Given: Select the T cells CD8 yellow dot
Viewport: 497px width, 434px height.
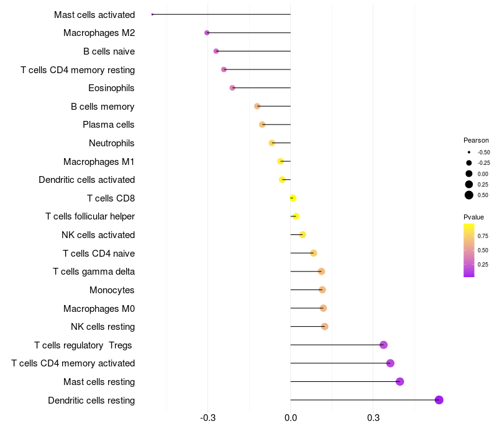Looking at the screenshot, I should pyautogui.click(x=293, y=198).
